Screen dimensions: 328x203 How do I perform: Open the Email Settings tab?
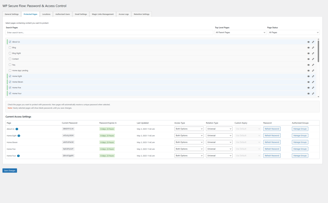[x=81, y=14]
